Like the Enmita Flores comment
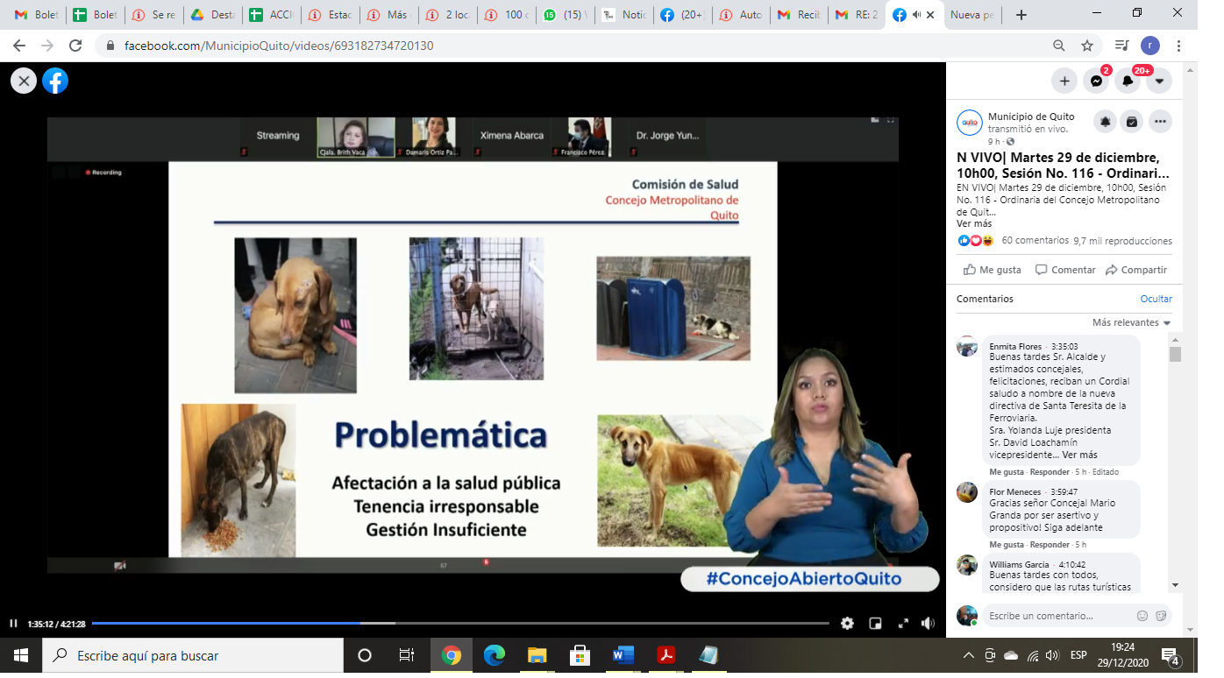1224x678 pixels. coord(1005,472)
